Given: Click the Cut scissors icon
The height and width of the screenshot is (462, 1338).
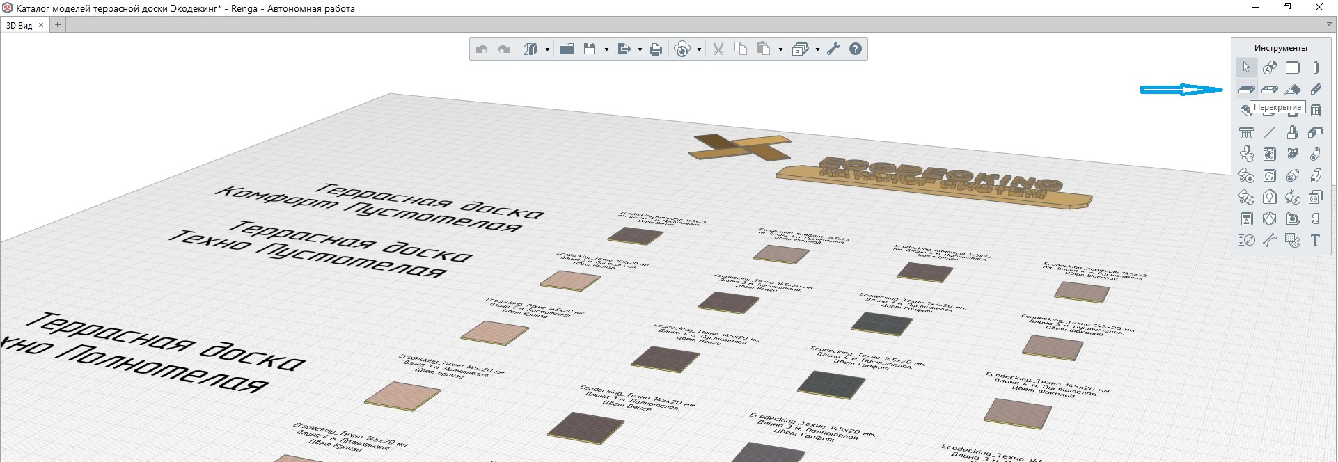Looking at the screenshot, I should point(718,49).
